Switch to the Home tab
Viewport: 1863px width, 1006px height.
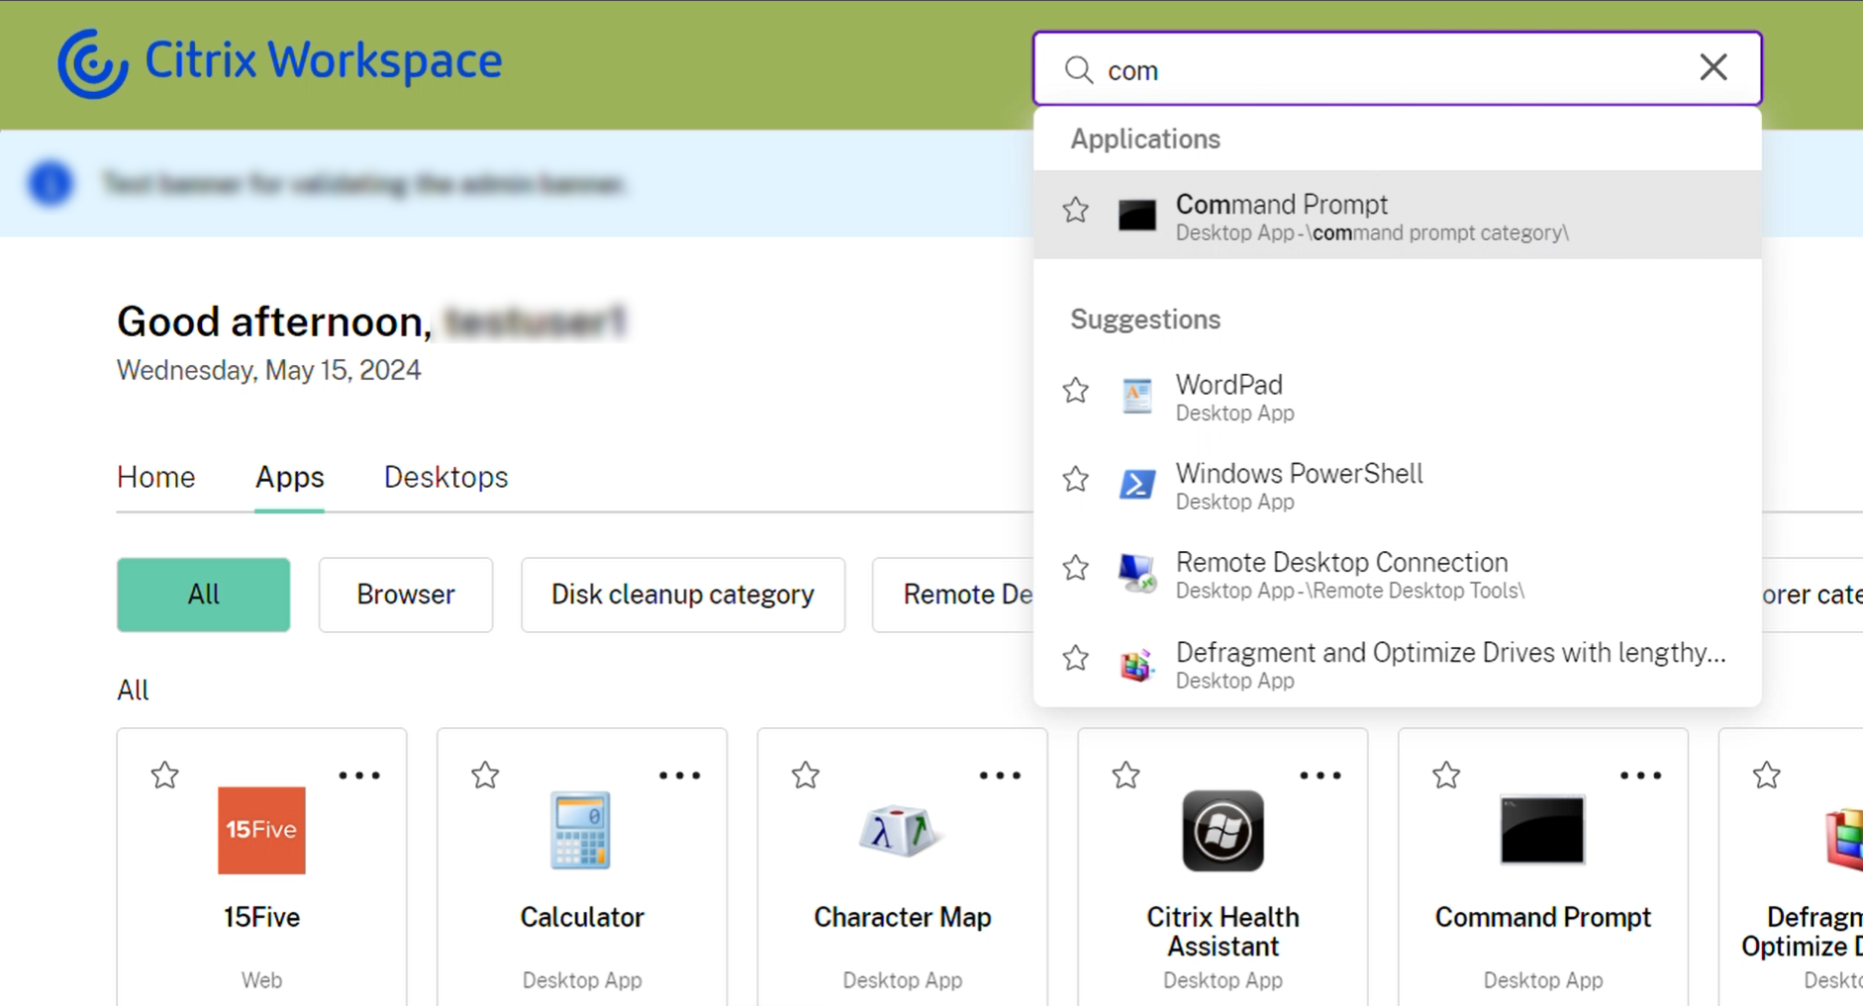click(155, 478)
